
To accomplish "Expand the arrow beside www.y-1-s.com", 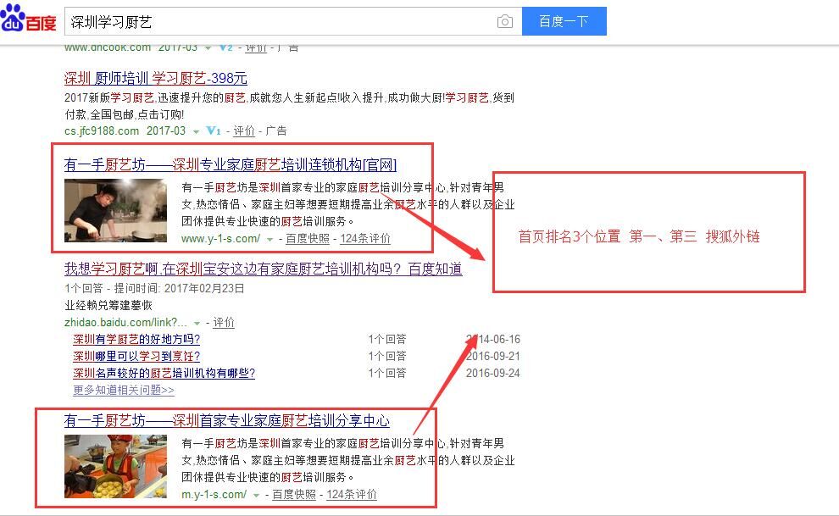I will point(269,238).
